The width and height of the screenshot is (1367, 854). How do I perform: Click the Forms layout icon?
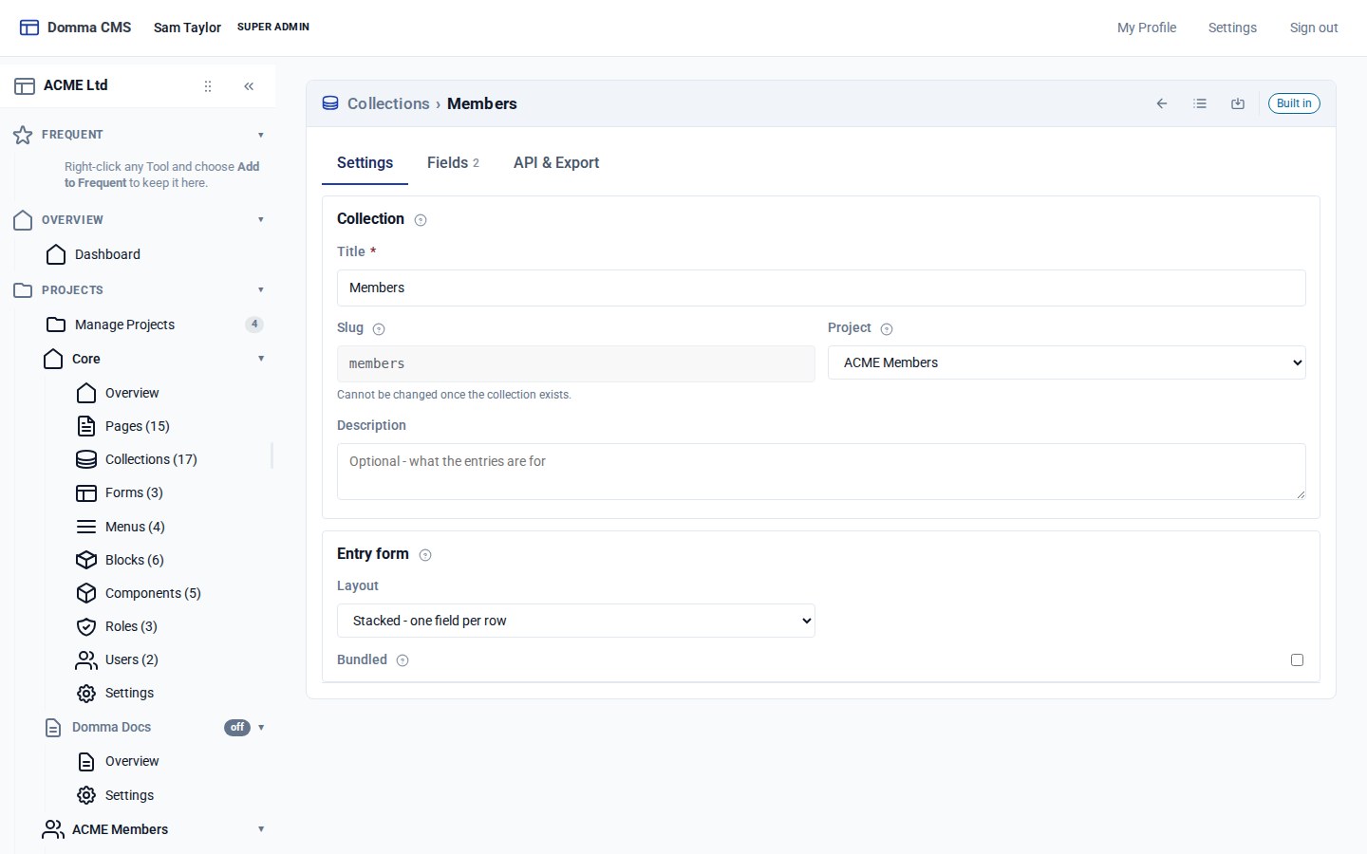[86, 492]
